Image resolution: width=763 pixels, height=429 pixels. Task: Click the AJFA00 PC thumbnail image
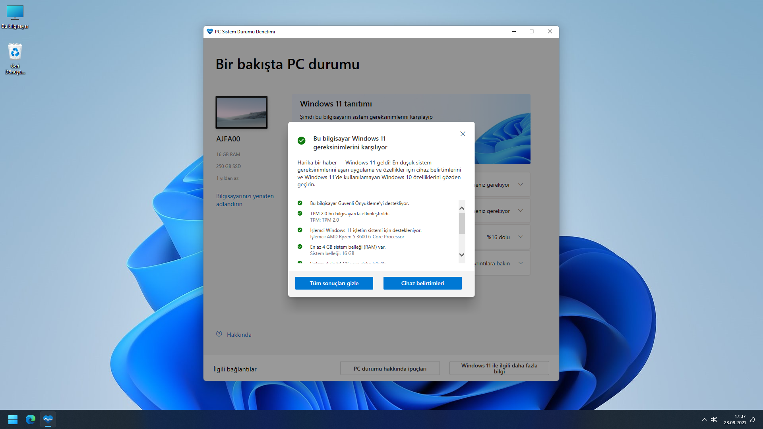pyautogui.click(x=242, y=112)
